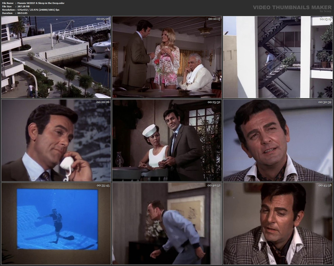Open the thumbnail at 00:30:39
Viewport: 334px width, 266px height.
278,140
